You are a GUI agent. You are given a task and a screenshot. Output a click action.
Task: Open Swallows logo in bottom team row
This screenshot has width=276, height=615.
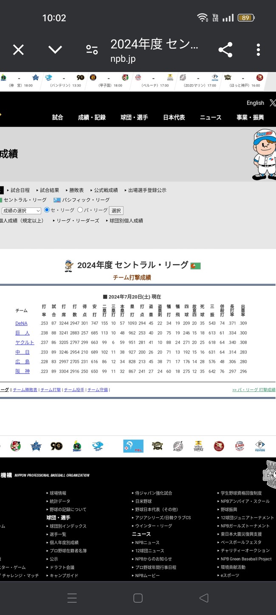tap(77, 446)
